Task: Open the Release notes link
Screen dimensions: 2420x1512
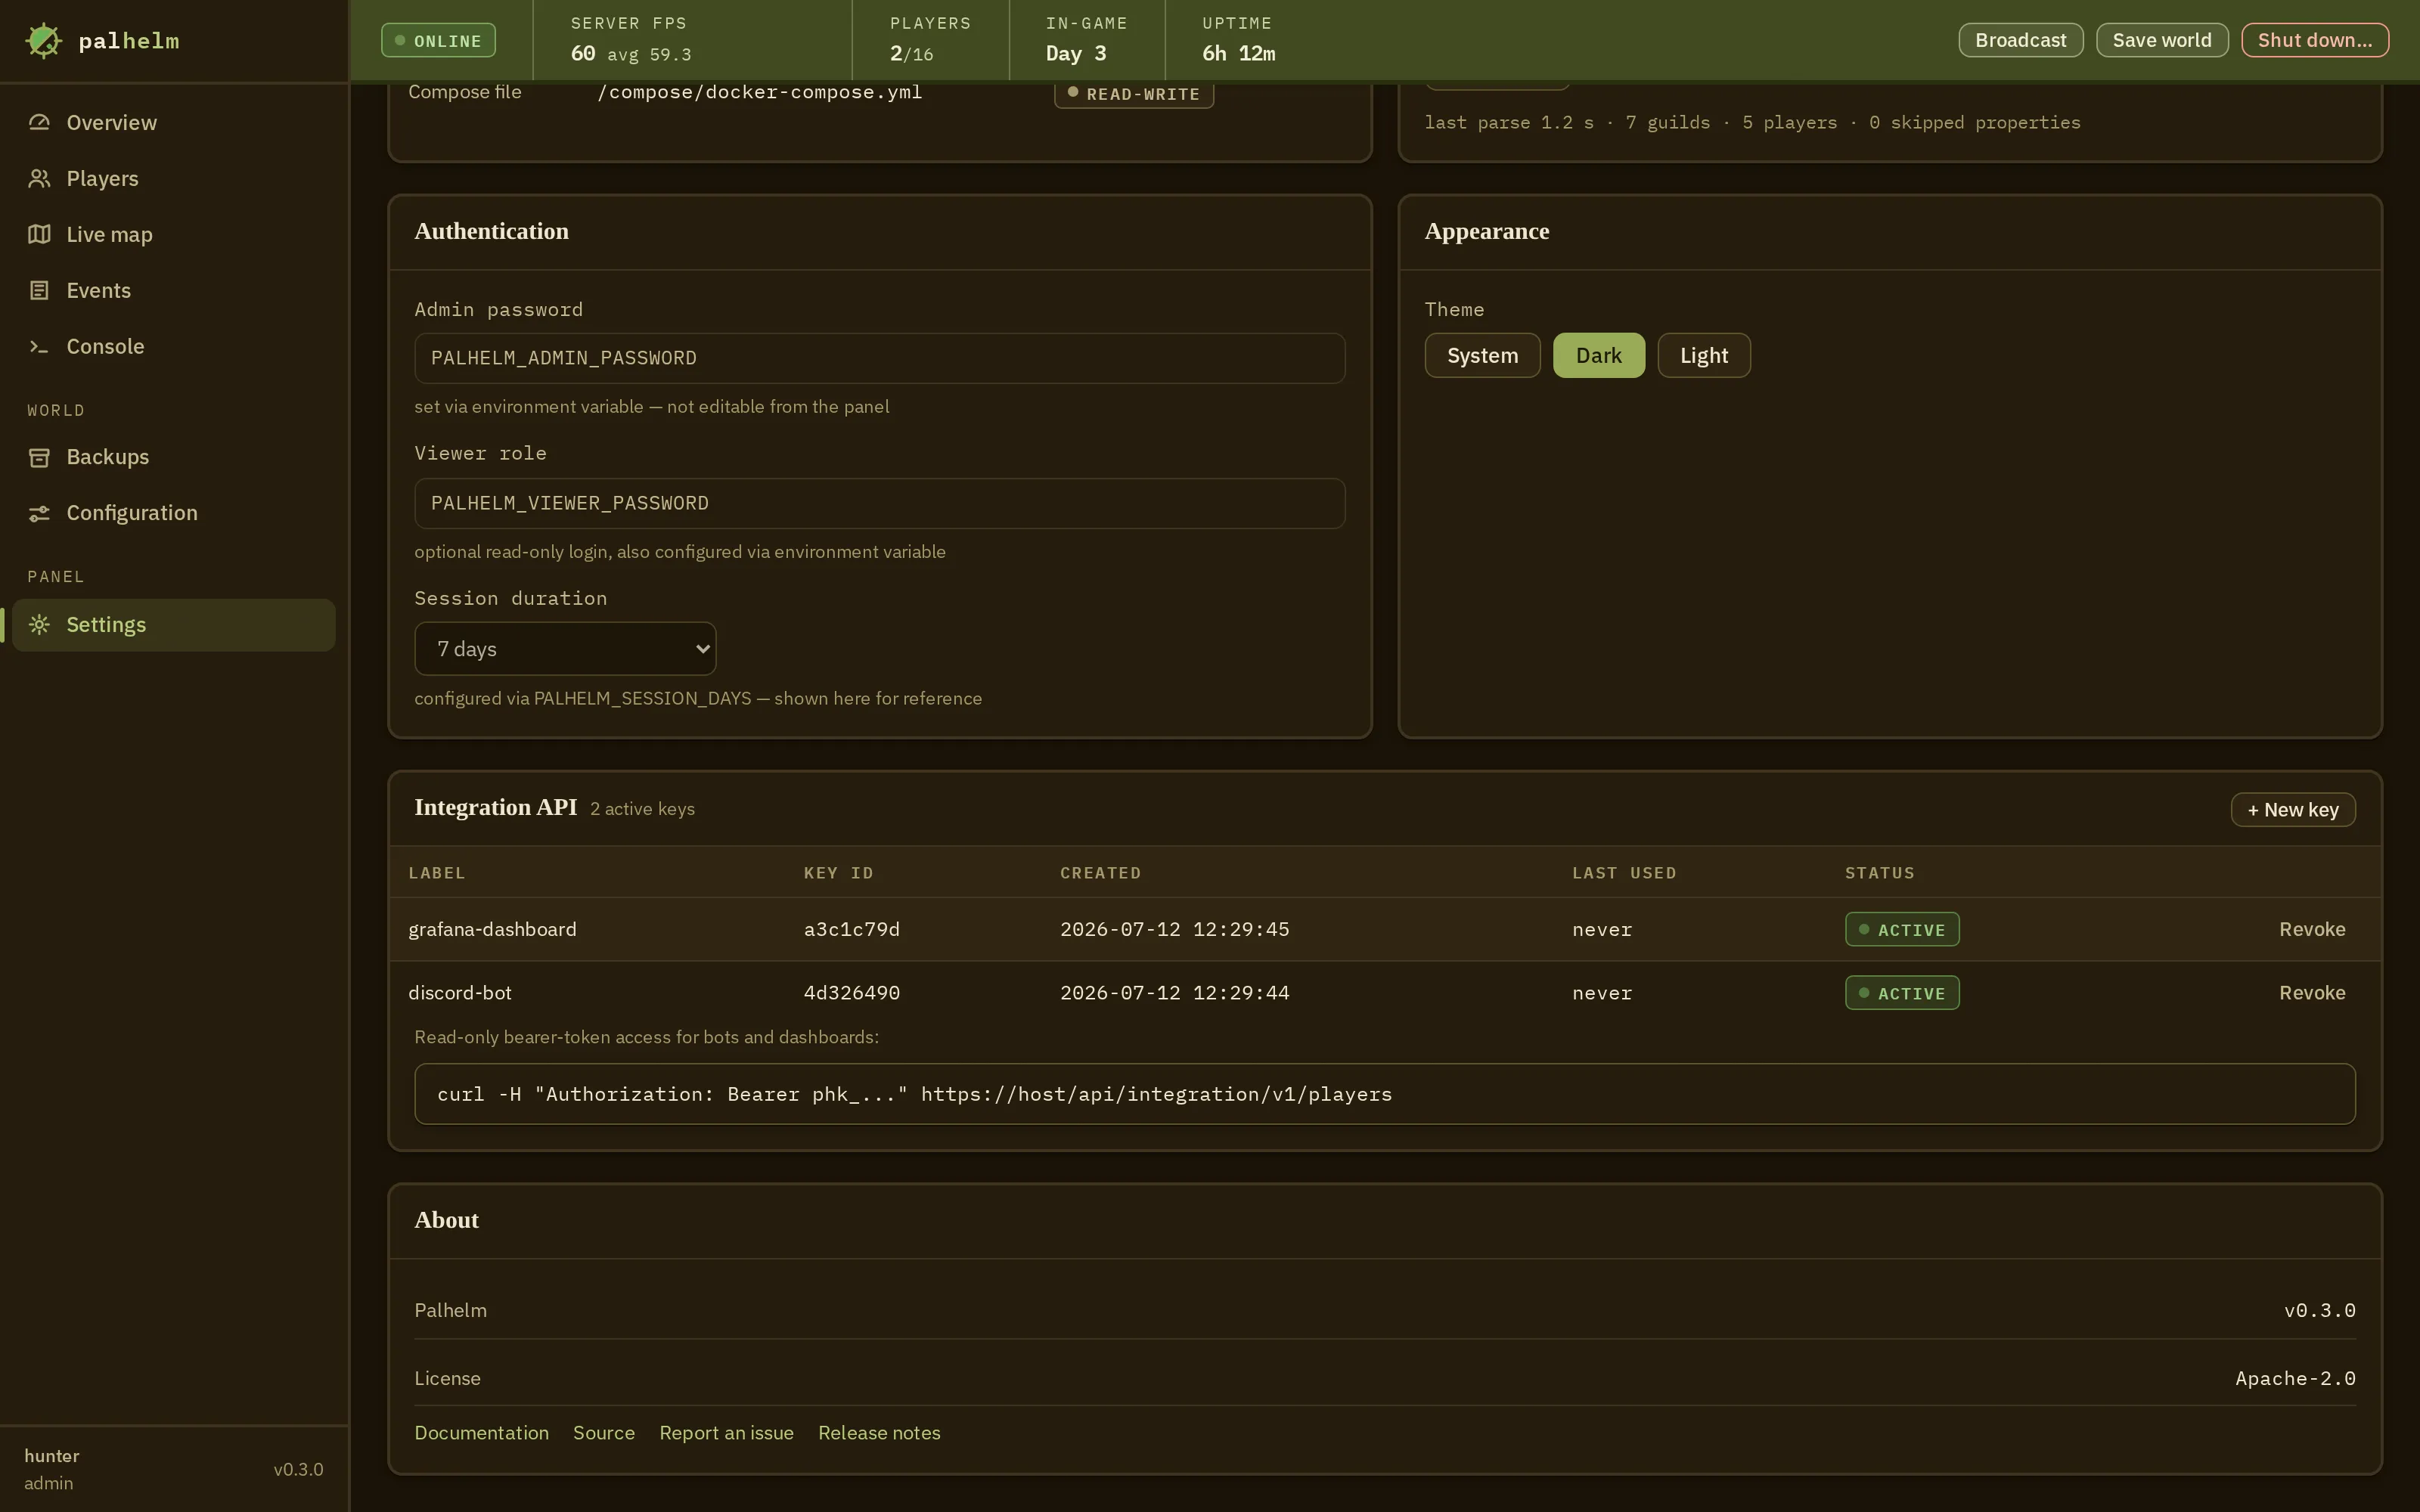Action: pyautogui.click(x=879, y=1433)
